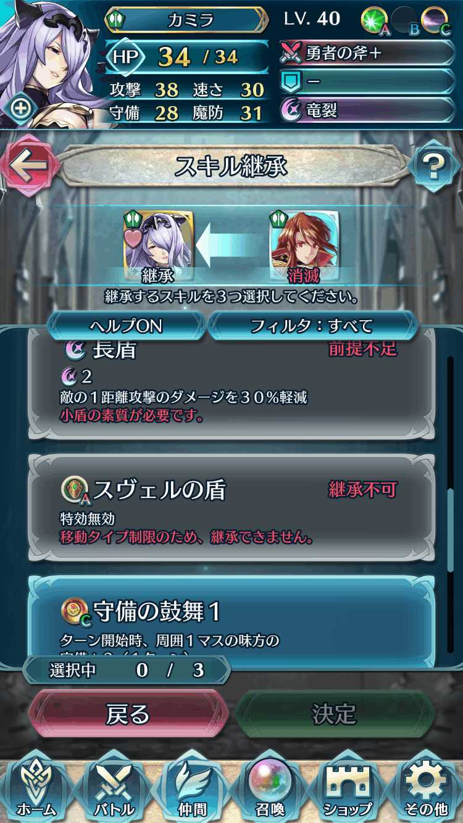Open the 召喚 summon orb icon
The width and height of the screenshot is (463, 823).
pos(270,788)
